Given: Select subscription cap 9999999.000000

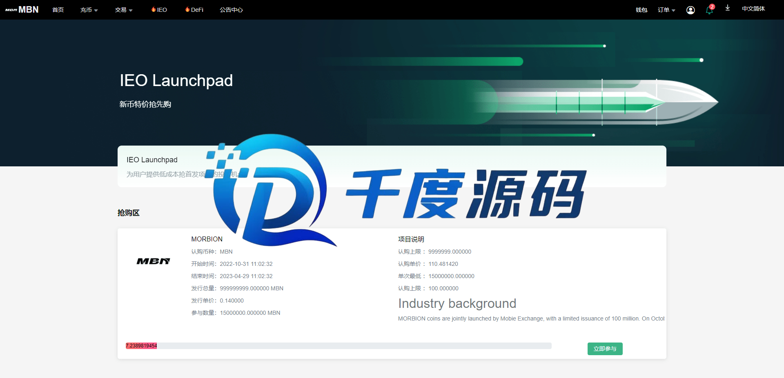Looking at the screenshot, I should click(x=450, y=252).
